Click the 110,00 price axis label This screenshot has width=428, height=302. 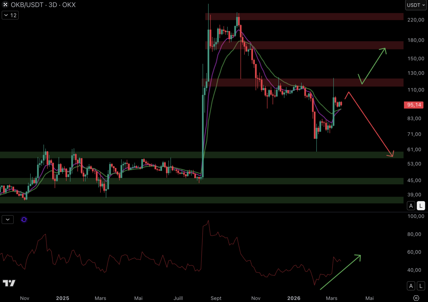(x=416, y=90)
